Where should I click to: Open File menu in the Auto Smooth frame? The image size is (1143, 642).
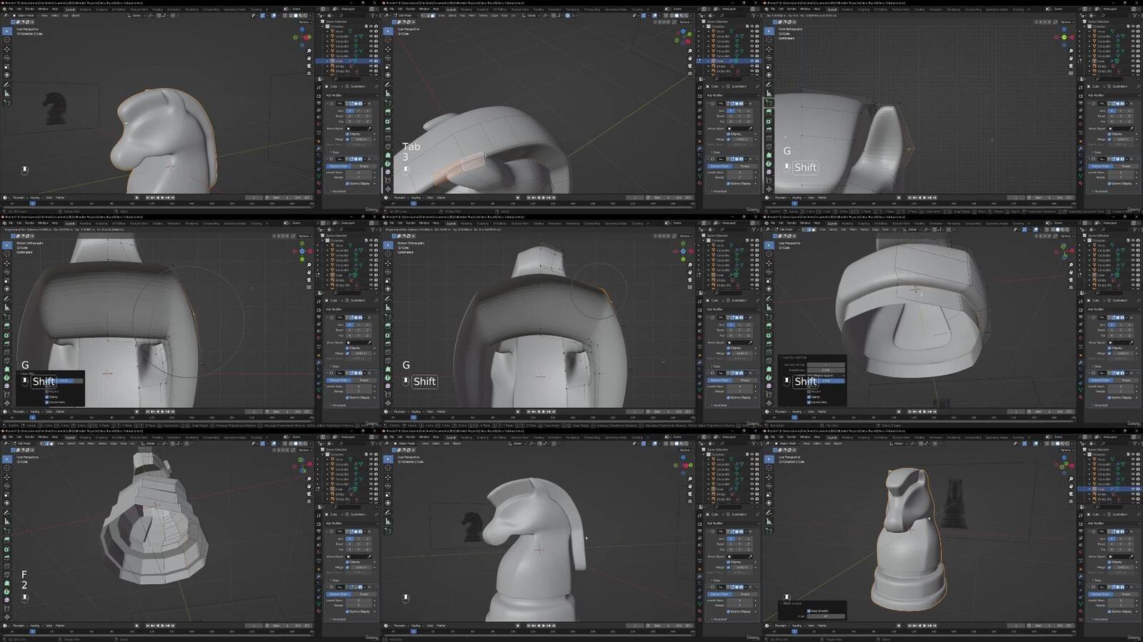pyautogui.click(x=773, y=437)
